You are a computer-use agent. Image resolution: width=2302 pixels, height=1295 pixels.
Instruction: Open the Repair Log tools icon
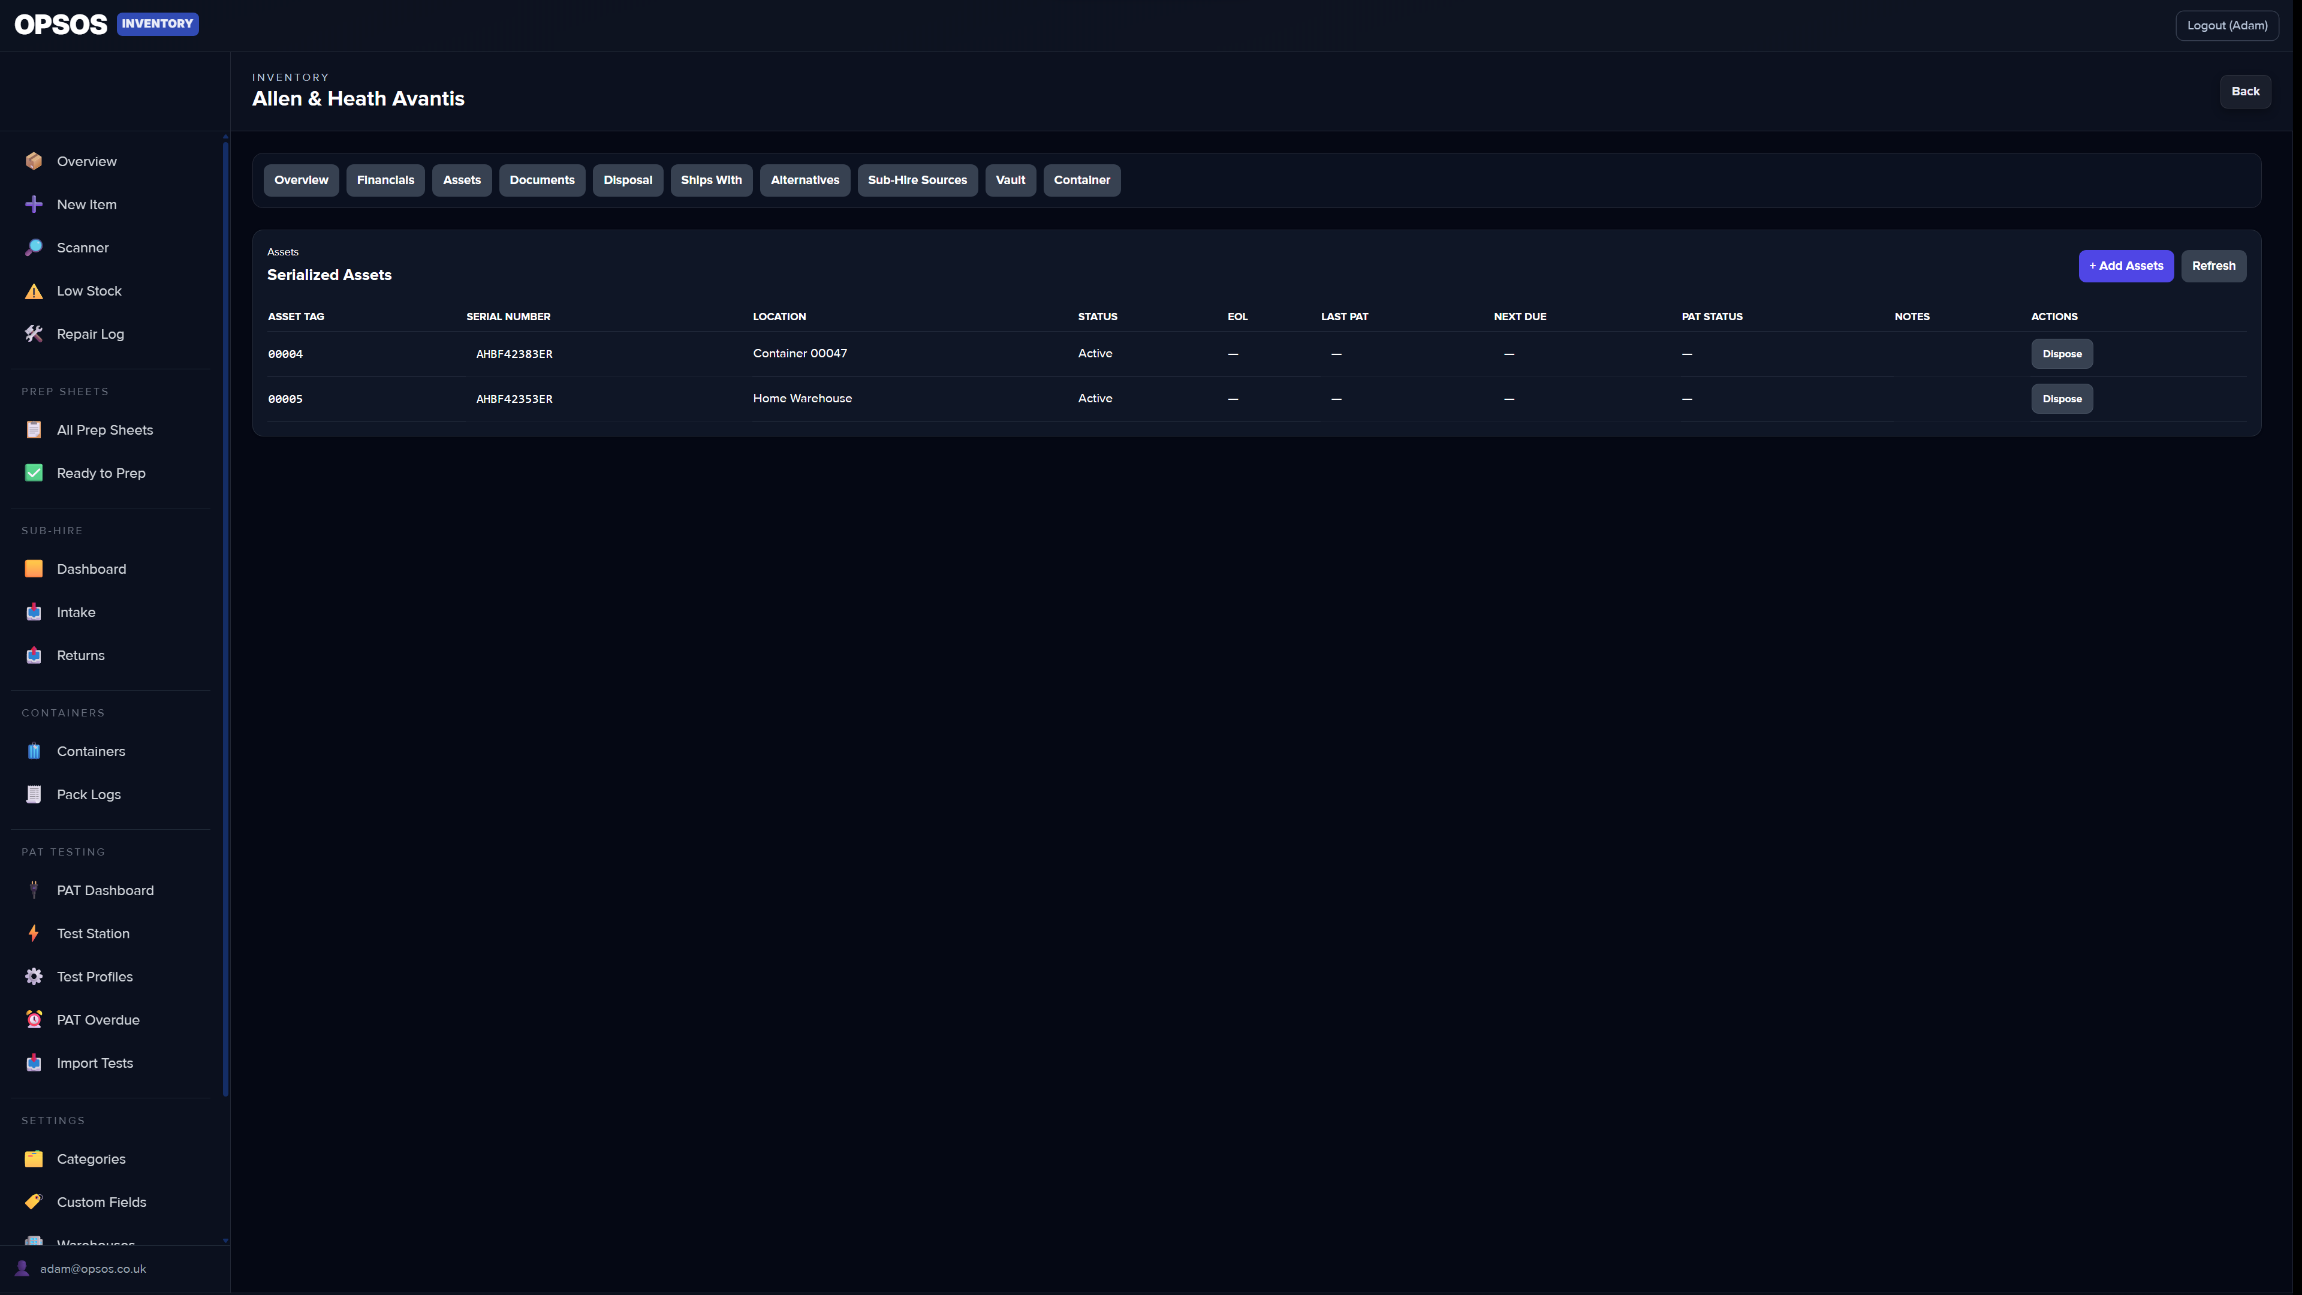33,333
